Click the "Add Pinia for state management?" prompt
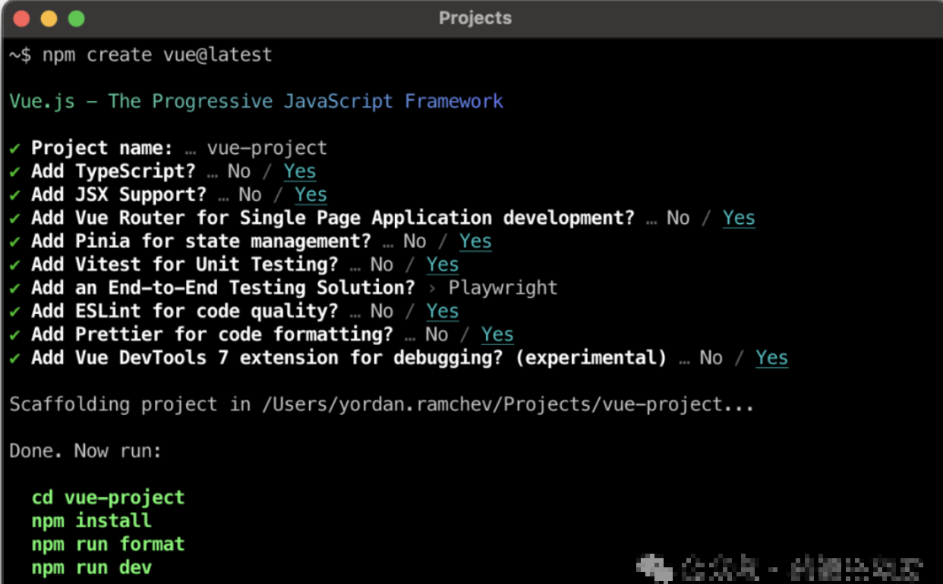Image resolution: width=943 pixels, height=584 pixels. pos(201,241)
